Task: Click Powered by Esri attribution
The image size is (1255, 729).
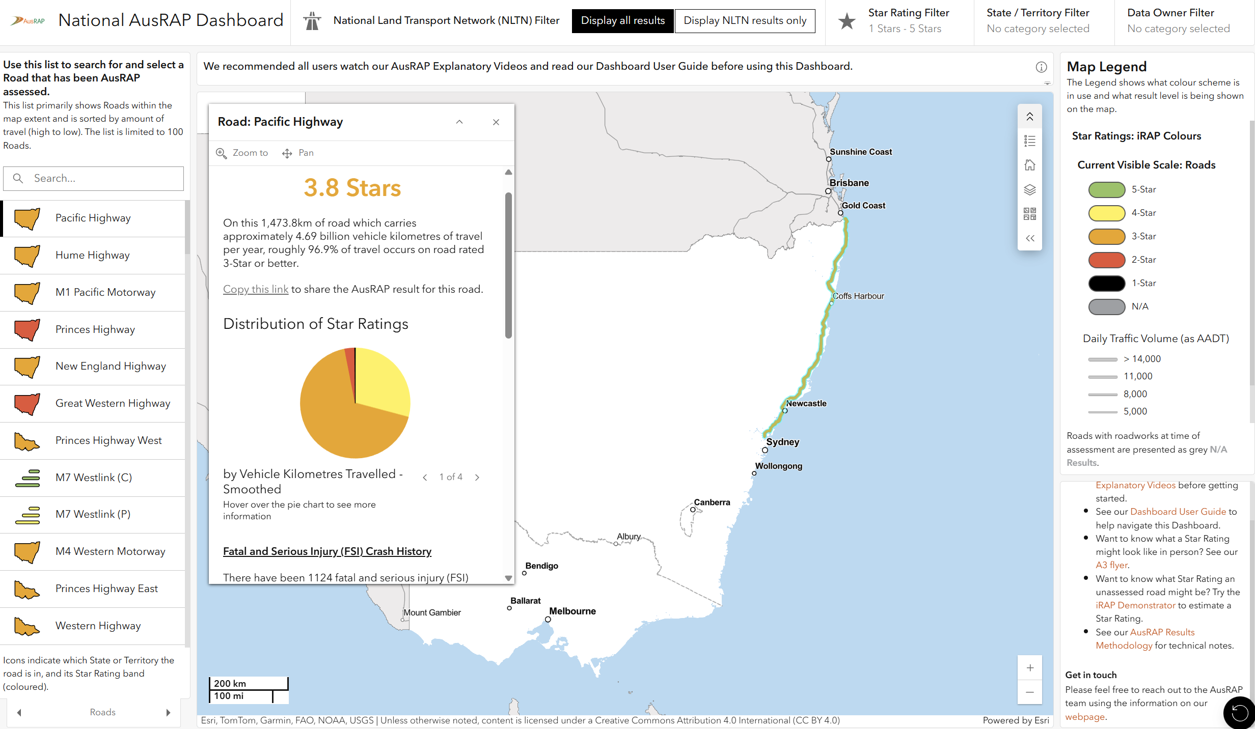Action: pyautogui.click(x=1016, y=720)
